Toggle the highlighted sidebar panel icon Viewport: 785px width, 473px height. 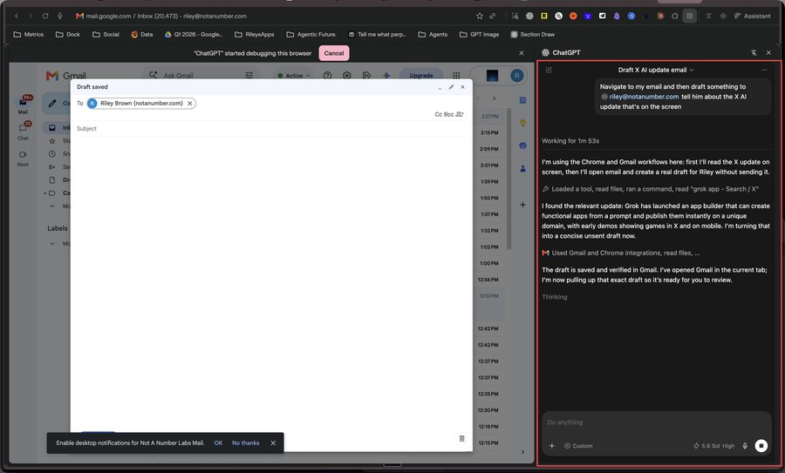(689, 16)
